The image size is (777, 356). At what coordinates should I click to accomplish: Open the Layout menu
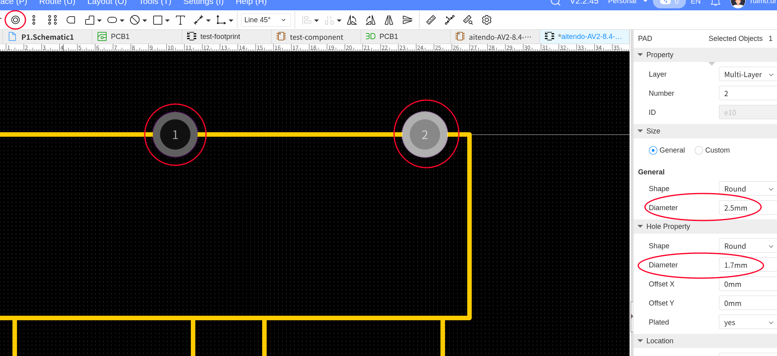pyautogui.click(x=107, y=2)
